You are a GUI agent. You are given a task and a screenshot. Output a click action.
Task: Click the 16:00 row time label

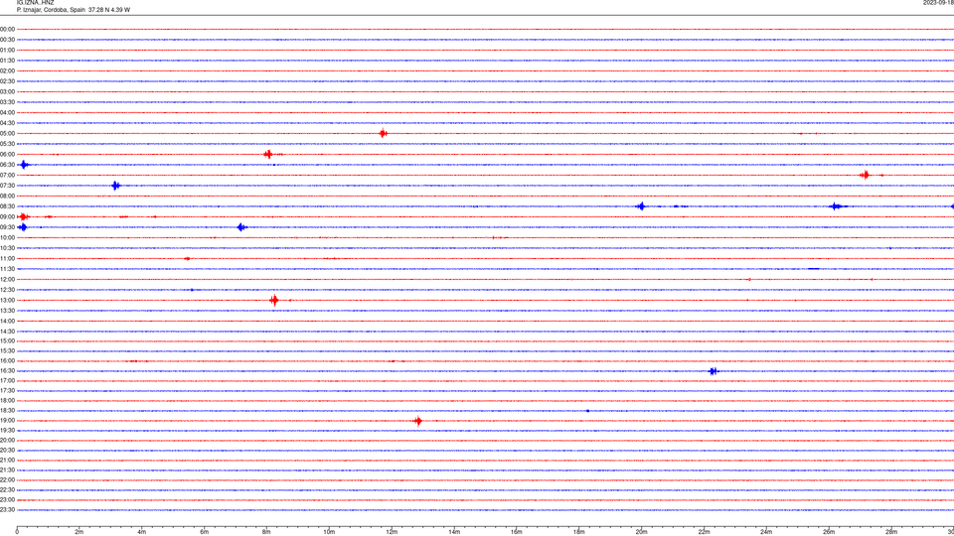(7, 361)
